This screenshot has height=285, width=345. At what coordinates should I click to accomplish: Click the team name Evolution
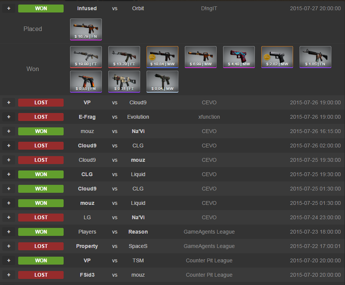tap(138, 117)
